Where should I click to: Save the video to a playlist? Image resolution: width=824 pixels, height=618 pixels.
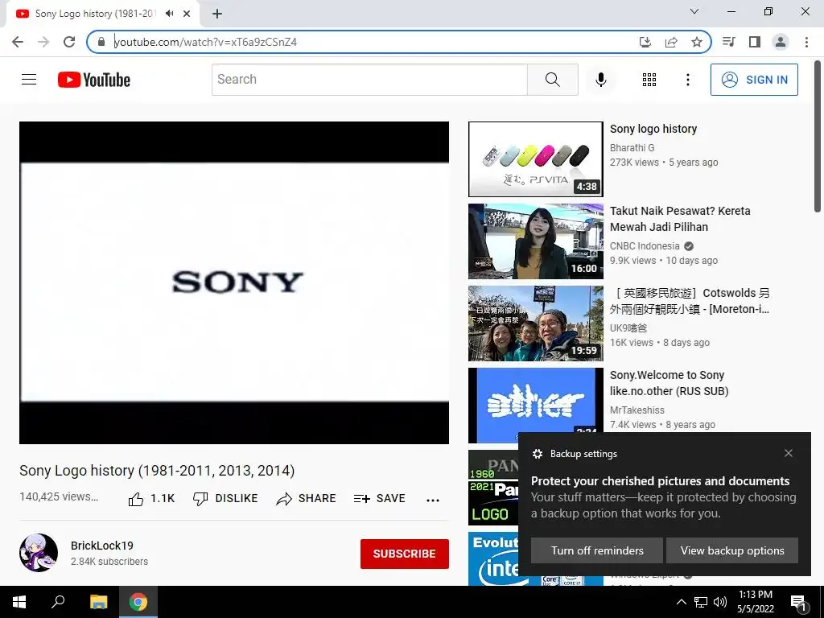point(380,498)
